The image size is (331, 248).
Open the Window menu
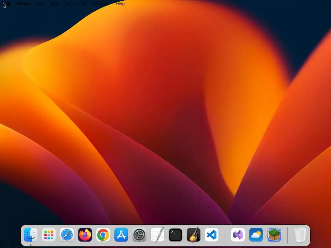(x=101, y=4)
